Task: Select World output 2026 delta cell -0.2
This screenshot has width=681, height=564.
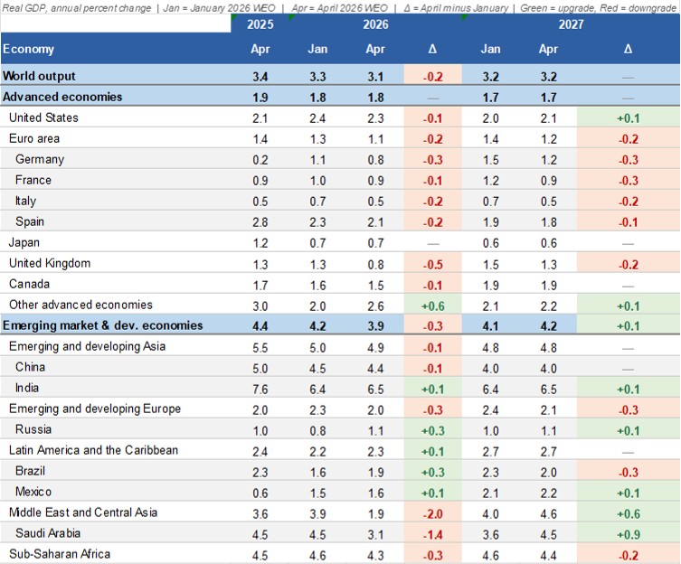Action: [432, 76]
